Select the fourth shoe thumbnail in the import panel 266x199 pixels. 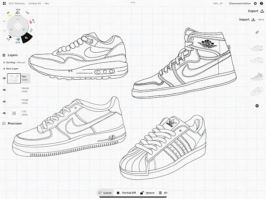[x=257, y=91]
